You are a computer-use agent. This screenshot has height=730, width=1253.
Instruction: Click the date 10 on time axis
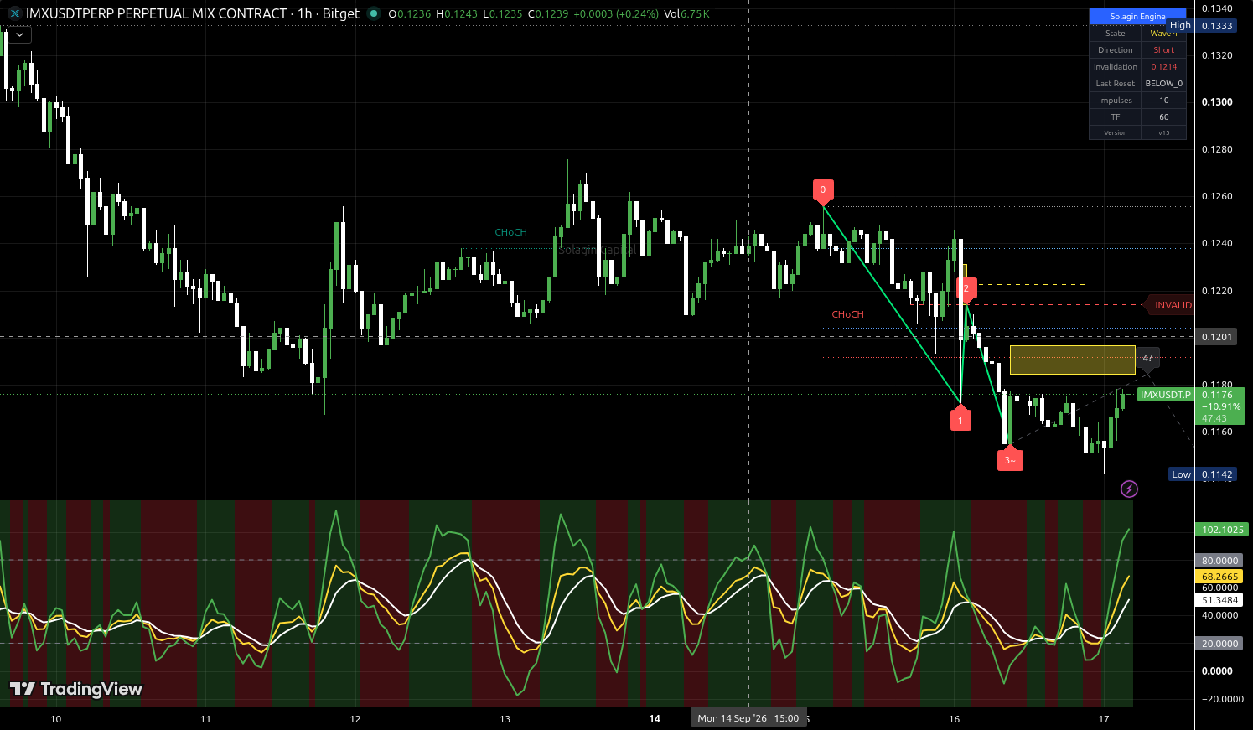[x=56, y=719]
